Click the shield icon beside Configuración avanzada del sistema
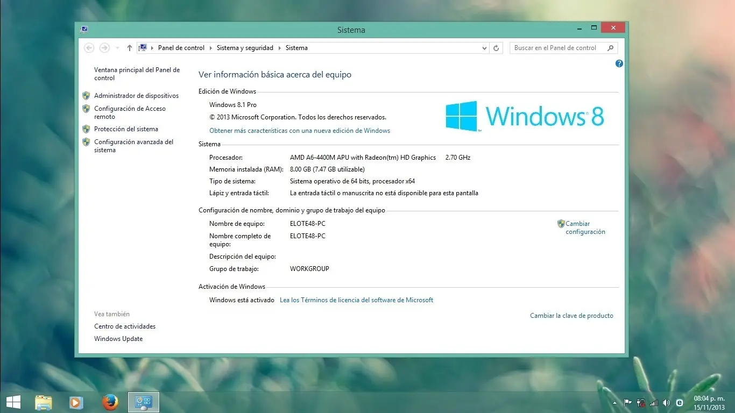 tap(86, 142)
